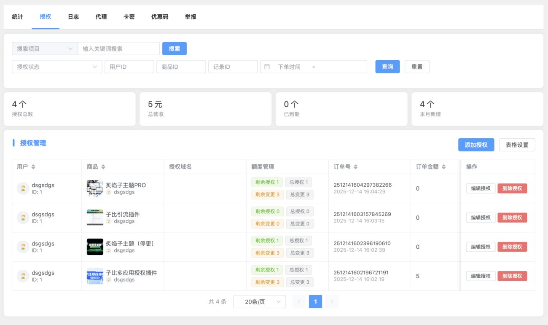Click the calendar icon in 下单时间 field
548x325 pixels.
267,67
